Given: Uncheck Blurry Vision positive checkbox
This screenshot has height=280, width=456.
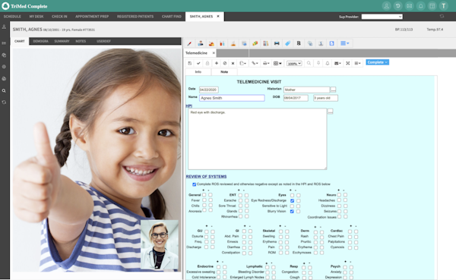Looking at the screenshot, I should pyautogui.click(x=292, y=212).
